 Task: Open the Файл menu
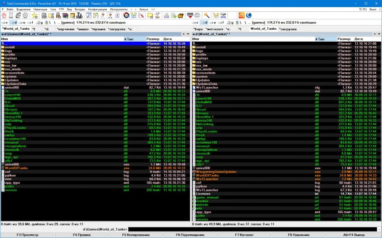point(10,10)
